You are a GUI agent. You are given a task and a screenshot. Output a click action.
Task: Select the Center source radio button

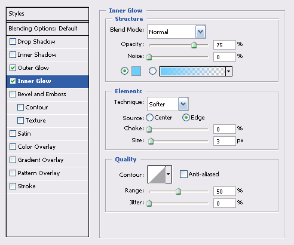pos(149,118)
